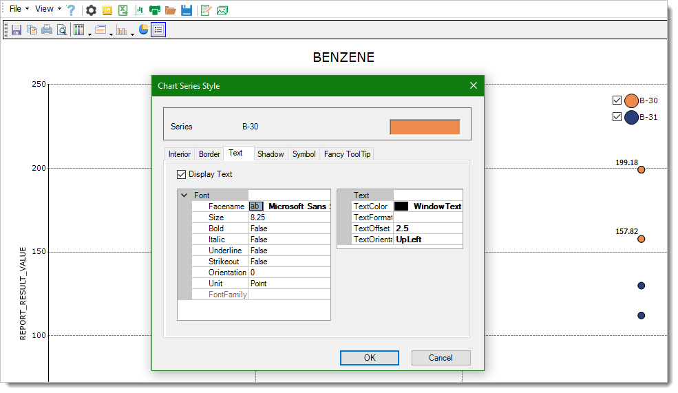Select the 199.18 orange data point
Viewport: 678px width, 393px height.
pyautogui.click(x=642, y=169)
